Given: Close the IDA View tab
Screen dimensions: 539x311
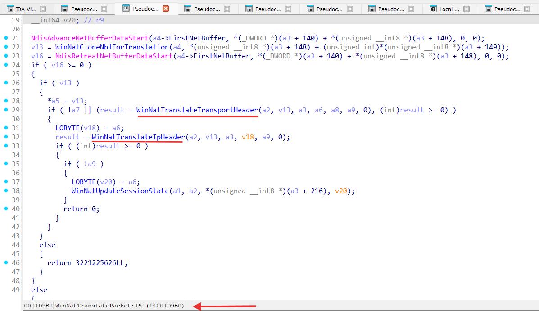Looking at the screenshot, I should pos(42,9).
